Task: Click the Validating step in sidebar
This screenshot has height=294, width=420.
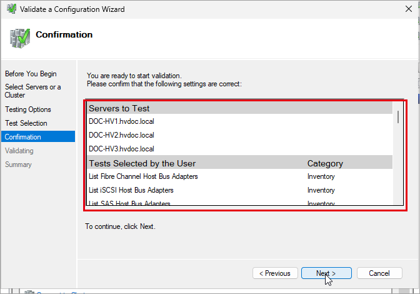Action: 19,151
